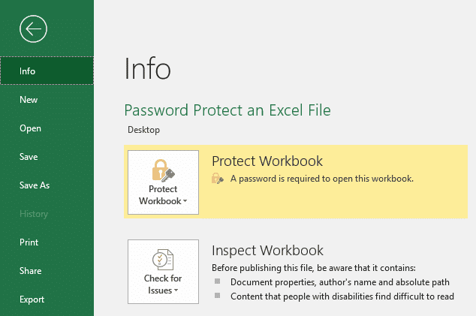Click the Desktop file location text
This screenshot has width=476, height=316.
pyautogui.click(x=142, y=130)
